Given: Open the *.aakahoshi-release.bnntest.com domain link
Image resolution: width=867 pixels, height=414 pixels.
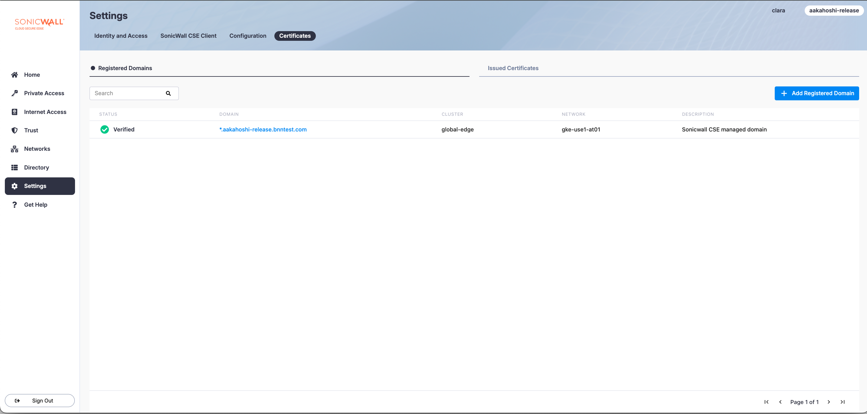Looking at the screenshot, I should pos(263,129).
